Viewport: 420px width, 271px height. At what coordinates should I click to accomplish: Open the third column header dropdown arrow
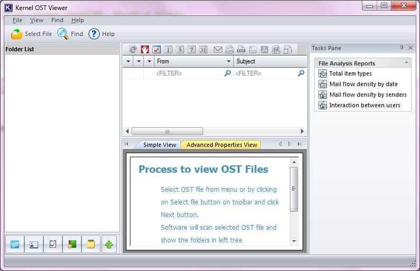[149, 61]
